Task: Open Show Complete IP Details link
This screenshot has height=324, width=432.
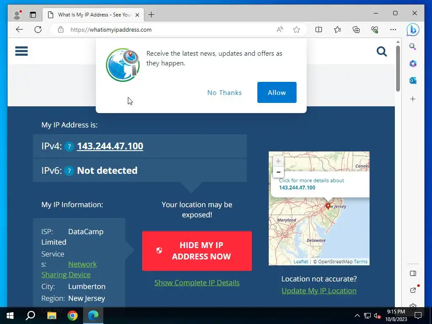Action: click(x=197, y=283)
